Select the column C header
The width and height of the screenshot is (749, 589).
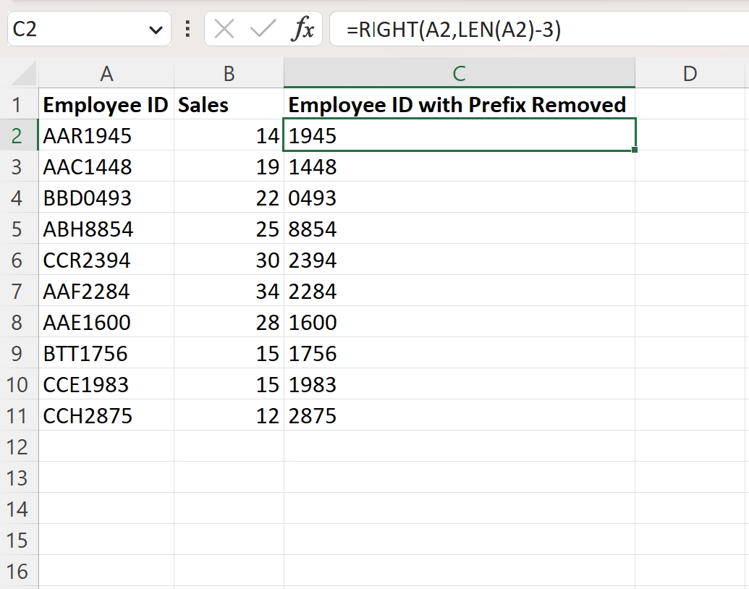pyautogui.click(x=458, y=73)
